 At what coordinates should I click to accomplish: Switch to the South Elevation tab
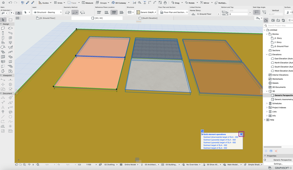point(148,18)
